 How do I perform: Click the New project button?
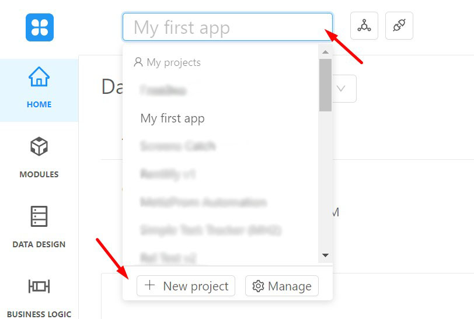tap(186, 286)
